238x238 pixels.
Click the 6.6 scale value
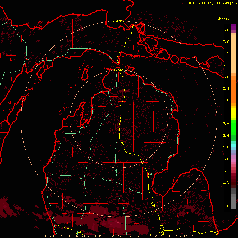pyautogui.click(x=226, y=77)
